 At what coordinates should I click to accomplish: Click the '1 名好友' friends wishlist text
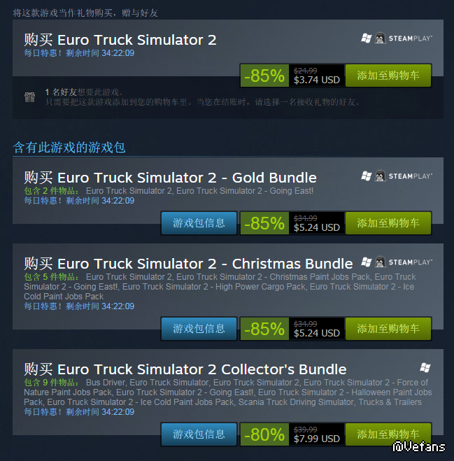[x=61, y=92]
